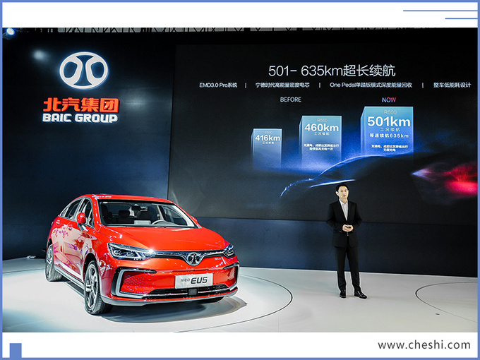This screenshot has width=480, height=360.
Task: Click the red 北汽集团 text
Action: coord(80,104)
